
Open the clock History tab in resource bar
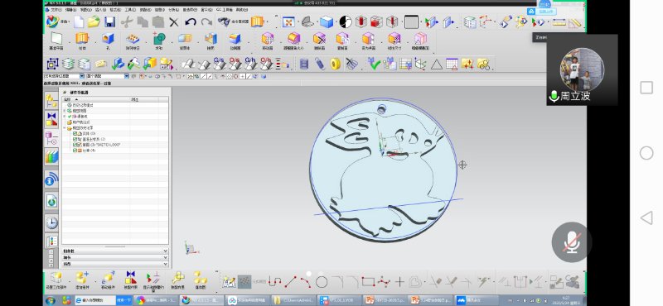(51, 222)
